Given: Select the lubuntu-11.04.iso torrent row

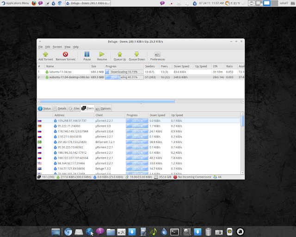Looking at the screenshot, I should point(141,72).
